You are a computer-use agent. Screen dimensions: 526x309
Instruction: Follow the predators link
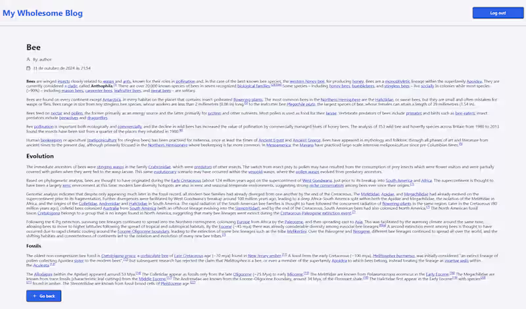click(x=203, y=167)
